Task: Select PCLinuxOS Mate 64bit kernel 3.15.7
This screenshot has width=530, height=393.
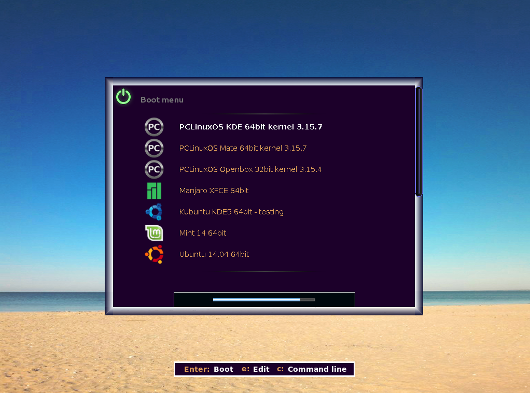Action: (x=243, y=148)
